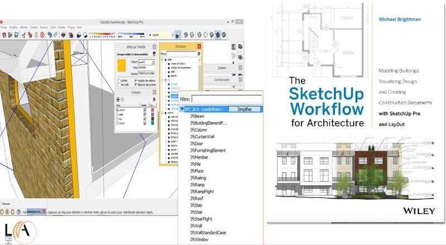This screenshot has width=446, height=245.
Task: Open the Plugins menu
Action: 70,27
